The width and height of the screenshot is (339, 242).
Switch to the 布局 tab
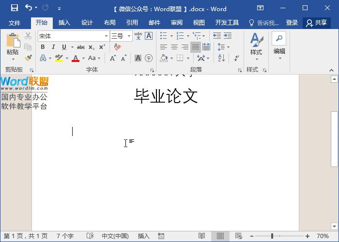tap(109, 23)
